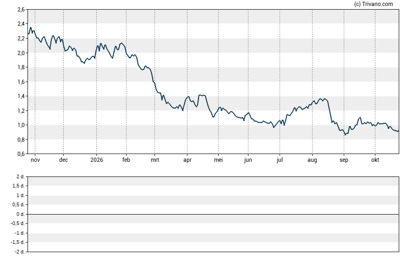Click the '0 d.' label on lower chart
407x259 pixels.
[x=20, y=215]
